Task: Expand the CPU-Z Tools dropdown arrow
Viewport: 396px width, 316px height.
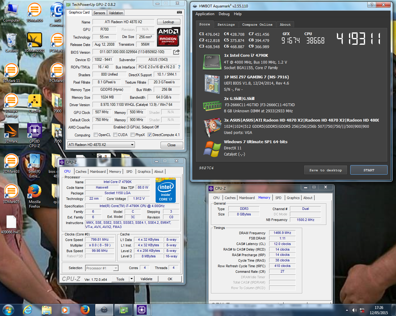Action: pos(131,279)
